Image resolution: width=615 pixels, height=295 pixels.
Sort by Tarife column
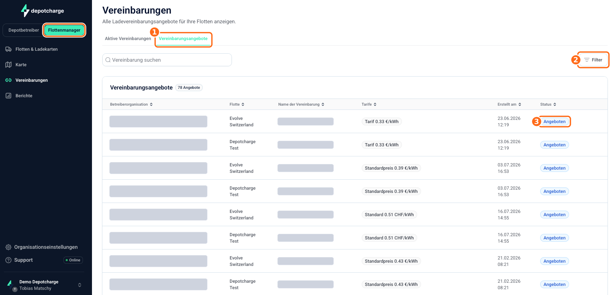pos(369,104)
